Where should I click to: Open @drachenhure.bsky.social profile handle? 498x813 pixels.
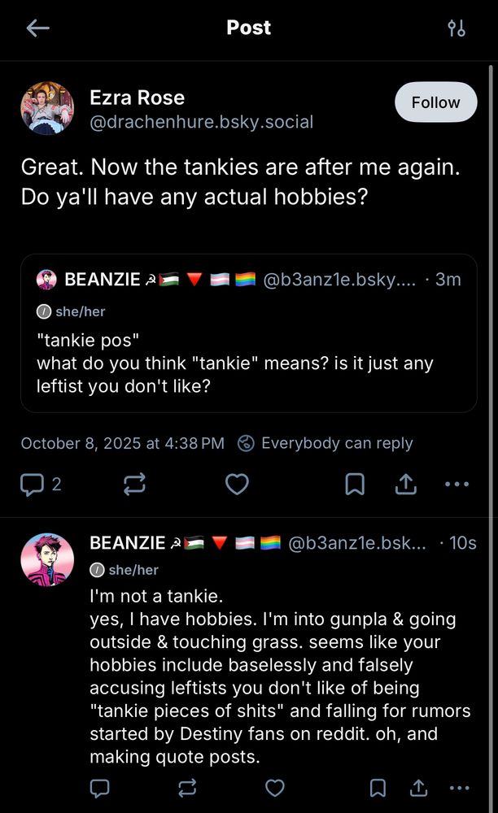pos(201,122)
